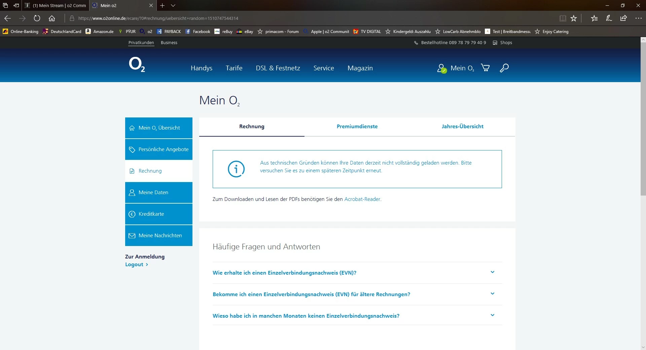Open the Enjoy Catering bookmark
Screen dimensions: 646x350
pos(551,32)
